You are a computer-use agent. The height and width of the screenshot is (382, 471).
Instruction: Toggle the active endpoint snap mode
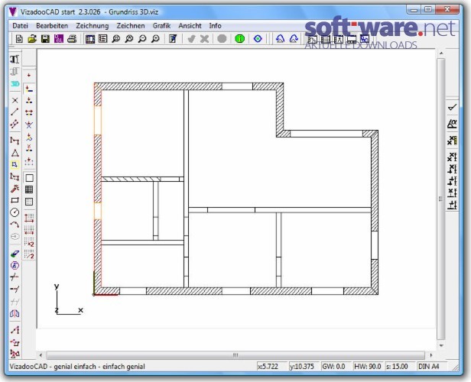coord(29,89)
